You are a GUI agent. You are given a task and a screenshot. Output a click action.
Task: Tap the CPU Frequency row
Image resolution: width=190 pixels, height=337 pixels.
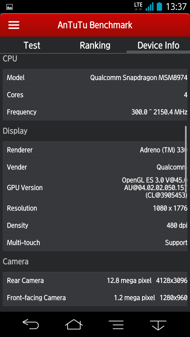[x=95, y=112]
